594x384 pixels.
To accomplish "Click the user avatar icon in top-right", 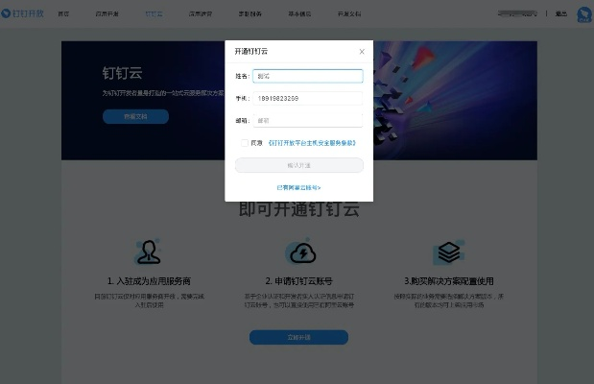I will (583, 15).
